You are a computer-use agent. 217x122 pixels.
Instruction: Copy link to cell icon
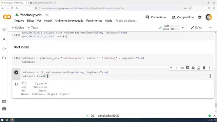[182, 68]
